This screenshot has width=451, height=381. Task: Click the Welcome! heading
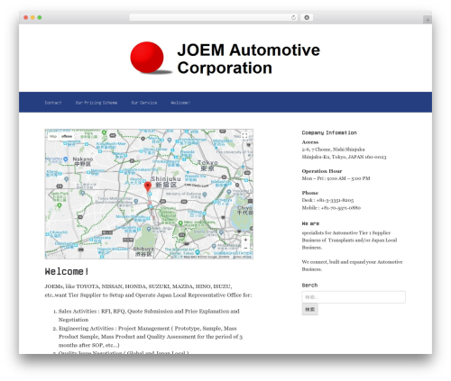pos(67,271)
